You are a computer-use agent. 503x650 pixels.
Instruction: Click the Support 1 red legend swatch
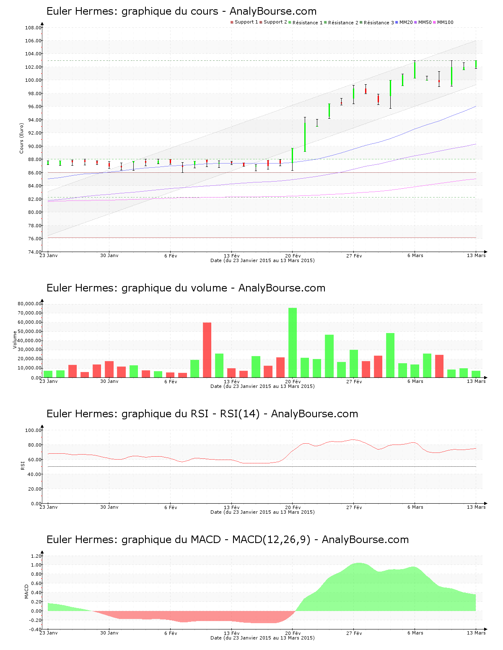[232, 22]
